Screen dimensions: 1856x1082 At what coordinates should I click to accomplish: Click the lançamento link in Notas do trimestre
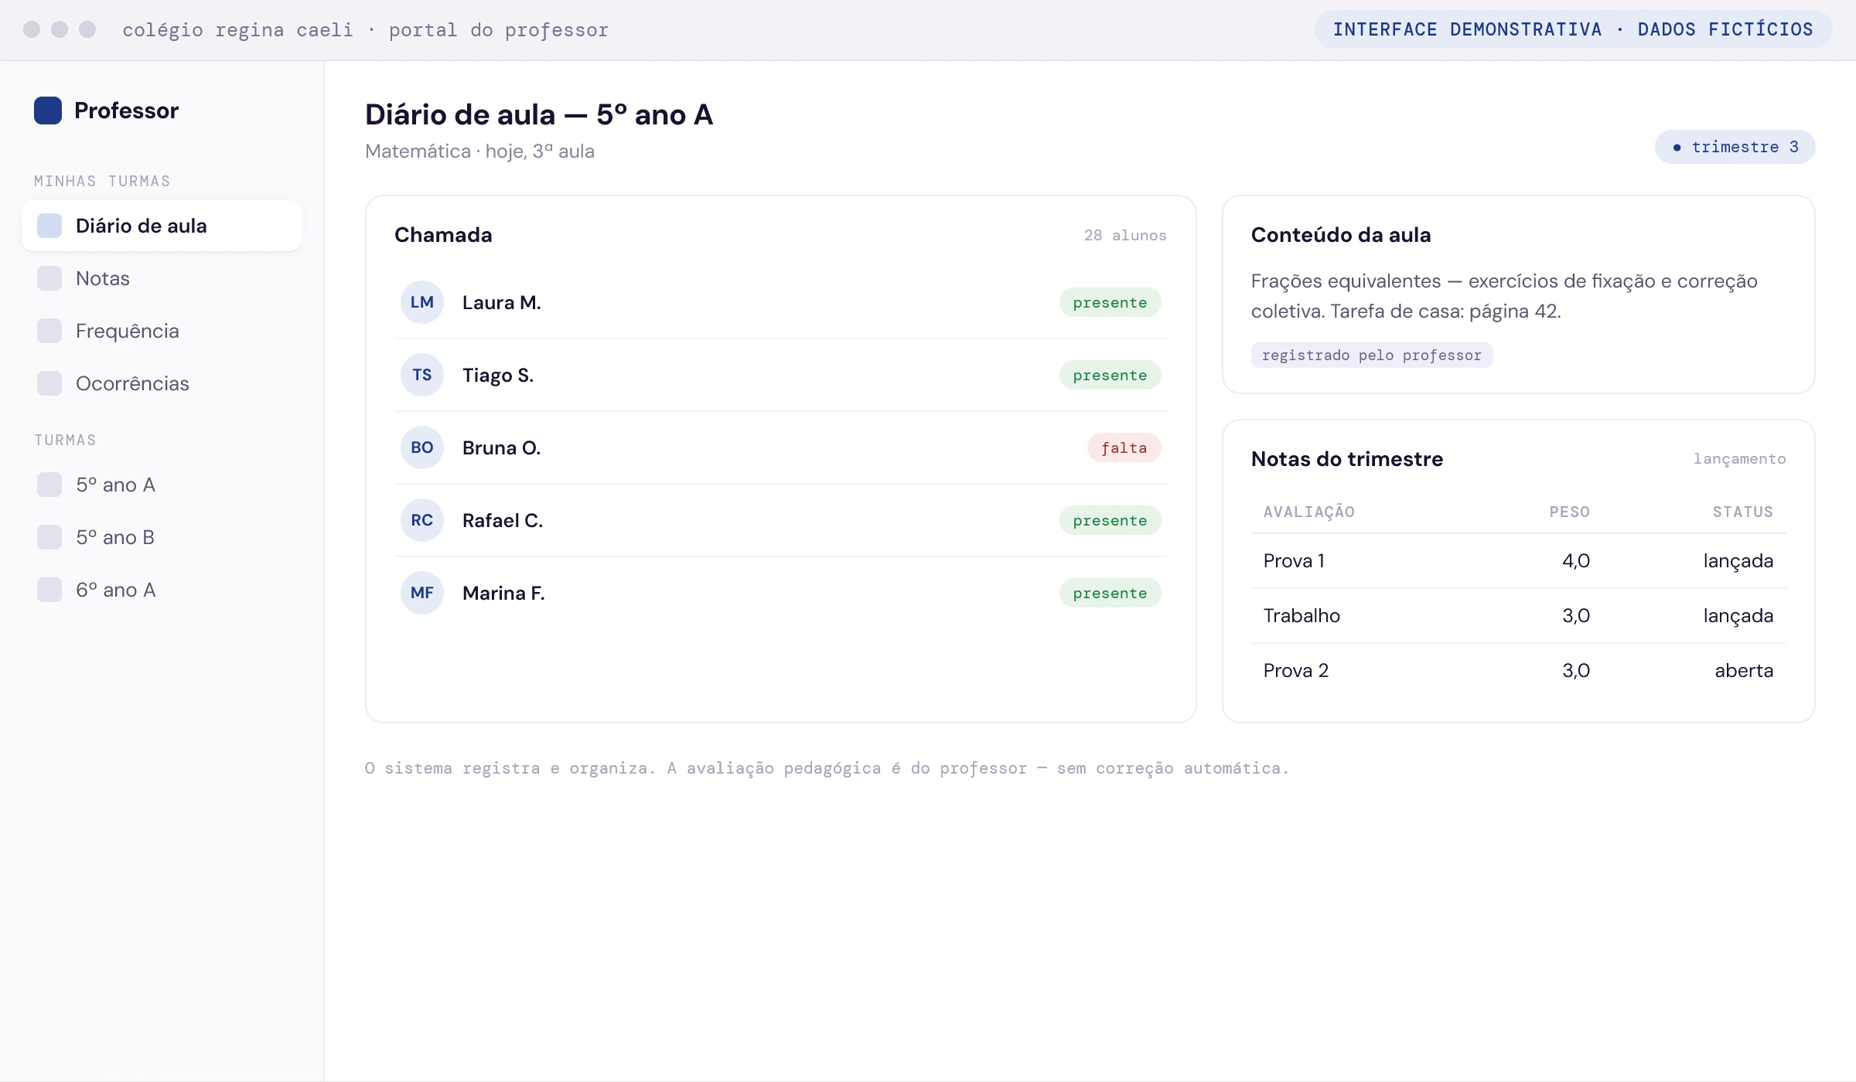pos(1740,459)
